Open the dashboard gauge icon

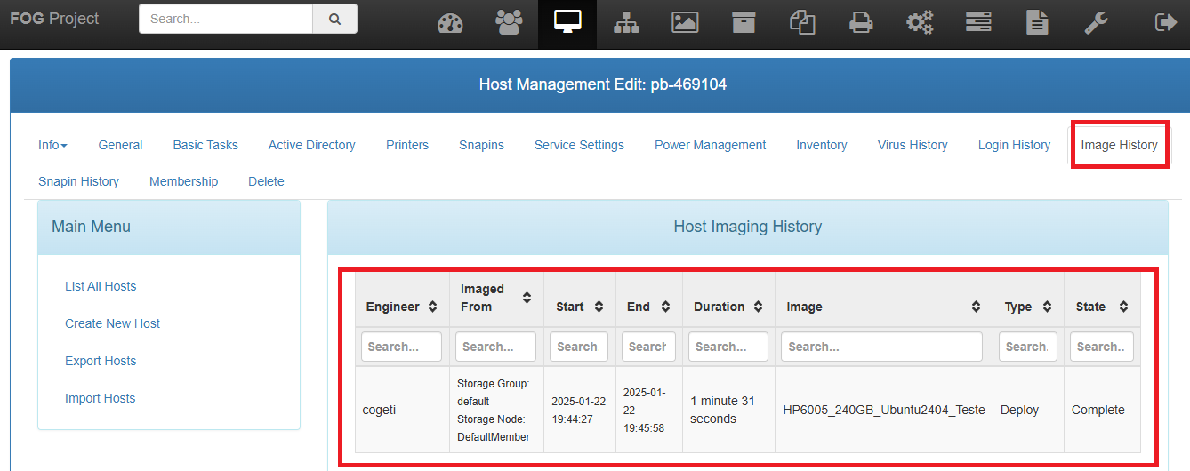click(x=451, y=23)
